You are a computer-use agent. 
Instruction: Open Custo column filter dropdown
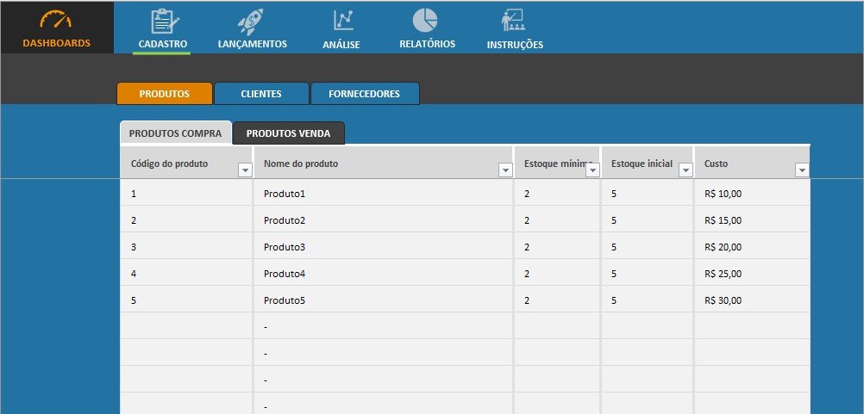pyautogui.click(x=802, y=170)
